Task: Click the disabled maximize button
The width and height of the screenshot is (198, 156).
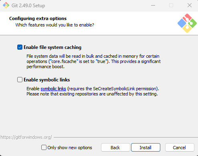Action: pyautogui.click(x=171, y=5)
